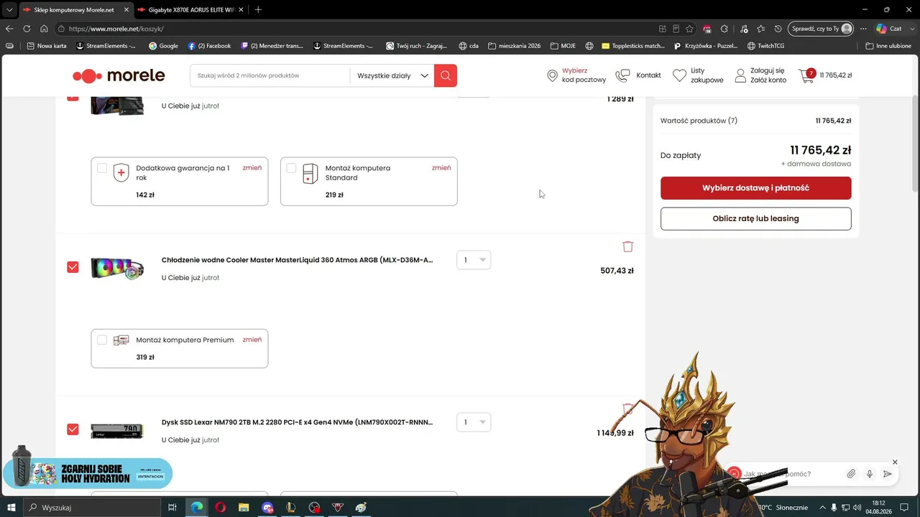Click the Windows taskbar Wyszukaj search box
920x517 pixels.
92,508
